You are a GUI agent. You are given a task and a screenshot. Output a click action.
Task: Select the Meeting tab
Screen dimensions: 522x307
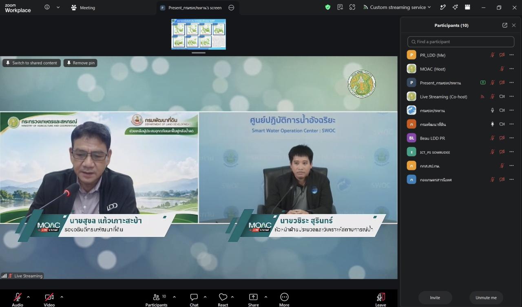83,7
